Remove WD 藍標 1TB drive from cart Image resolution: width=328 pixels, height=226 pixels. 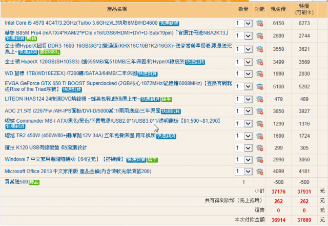coord(260,74)
